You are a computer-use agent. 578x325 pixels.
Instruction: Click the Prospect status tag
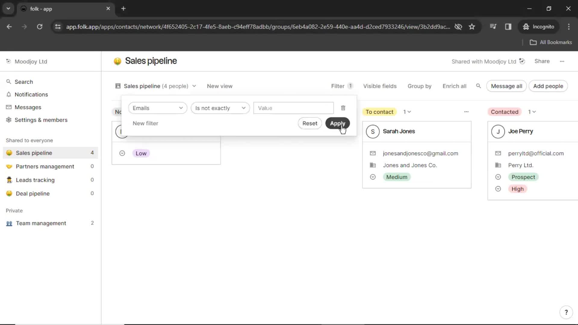click(x=523, y=177)
